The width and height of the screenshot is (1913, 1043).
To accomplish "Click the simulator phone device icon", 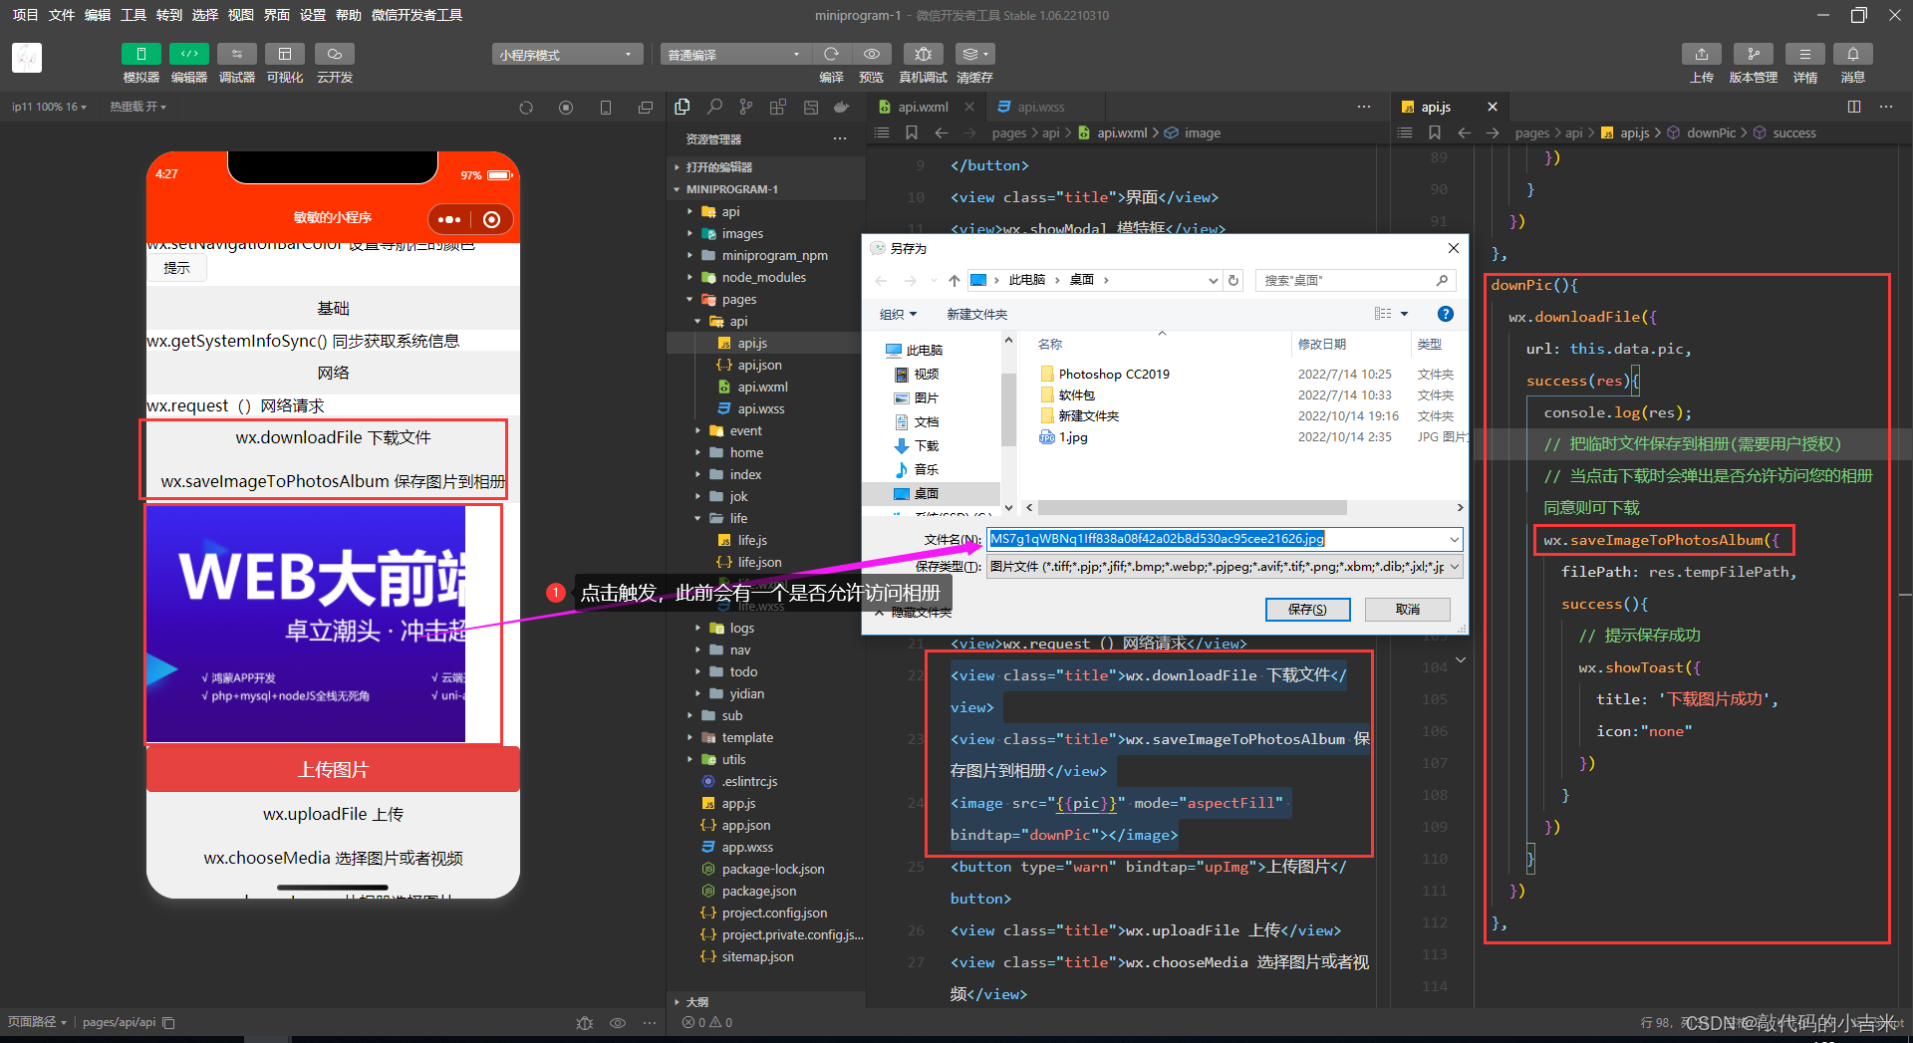I will [606, 108].
